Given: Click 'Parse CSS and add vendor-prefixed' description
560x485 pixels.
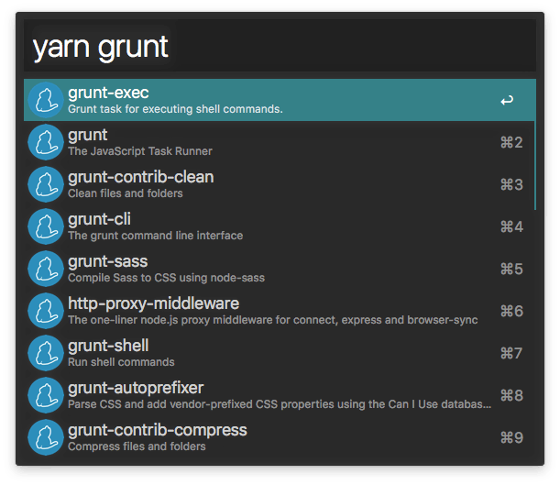Looking at the screenshot, I should click(x=280, y=404).
